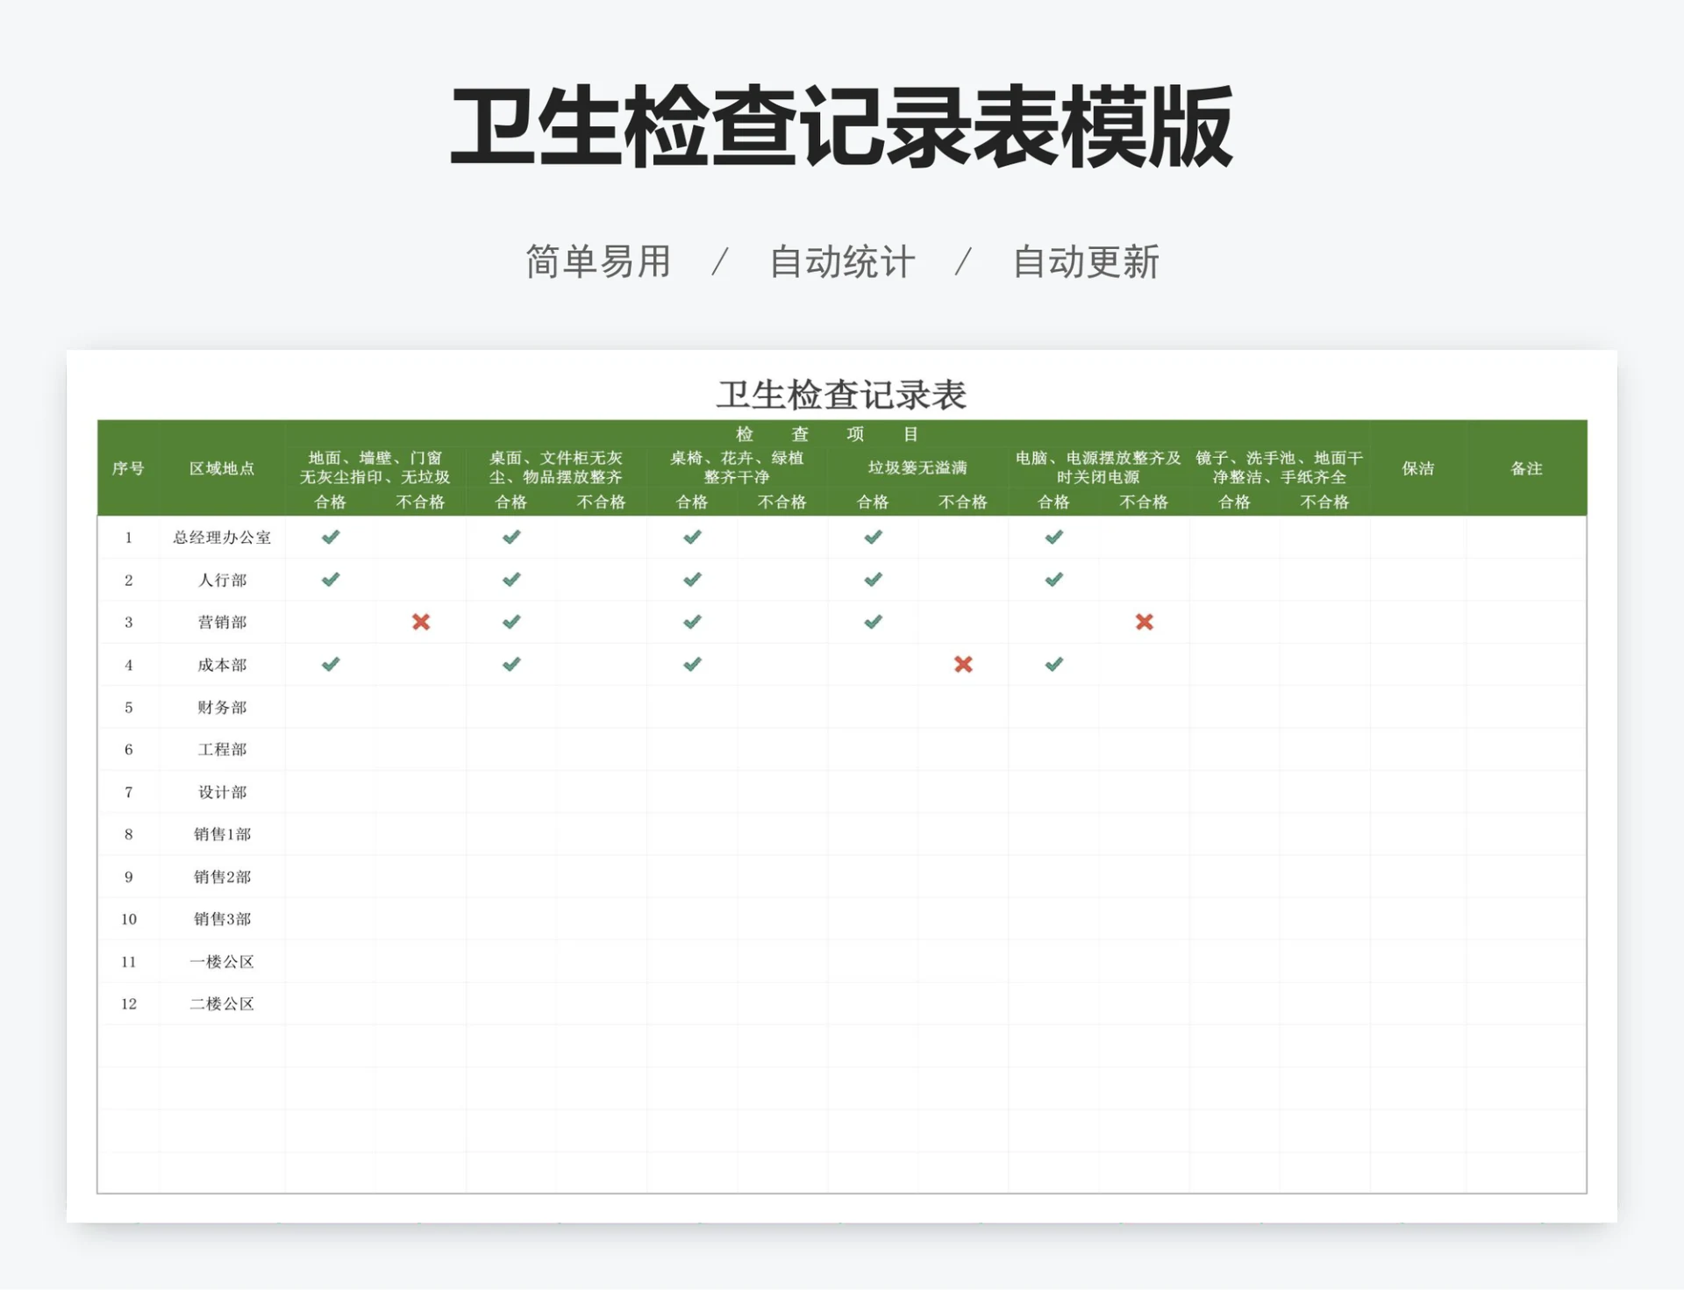Click the 财务部 row label
This screenshot has width=1684, height=1290.
tap(220, 707)
